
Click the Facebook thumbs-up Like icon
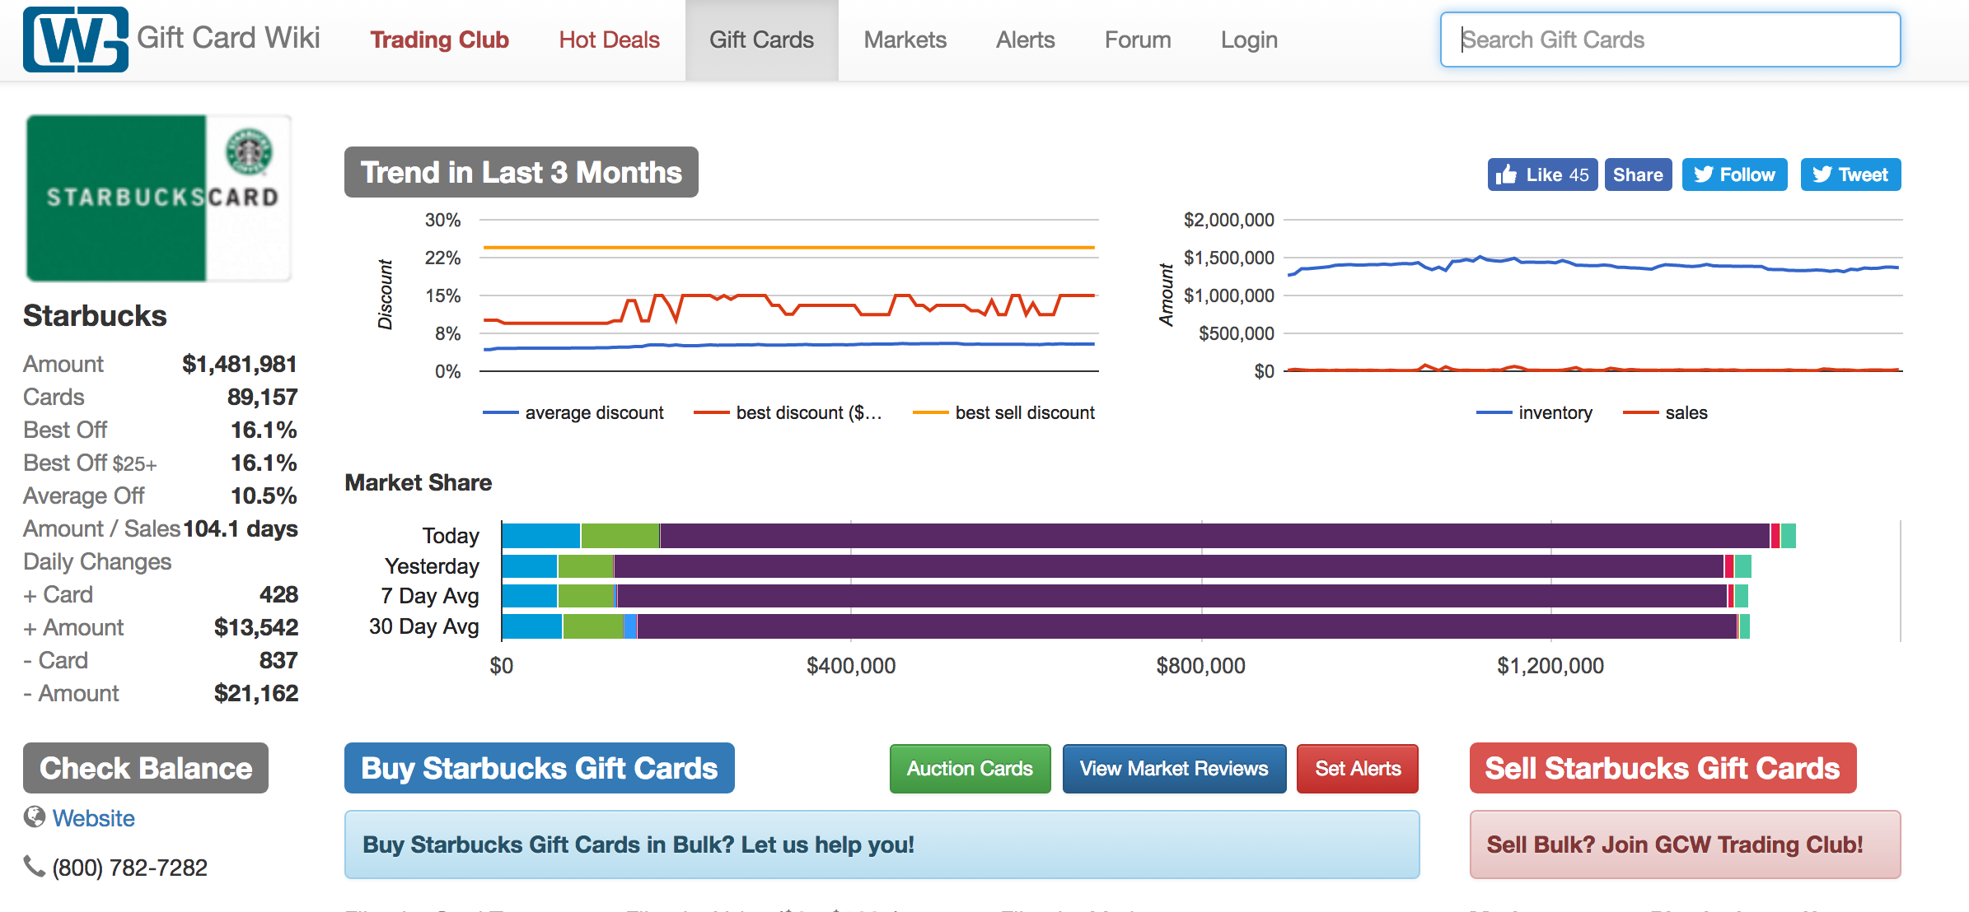[x=1506, y=174]
